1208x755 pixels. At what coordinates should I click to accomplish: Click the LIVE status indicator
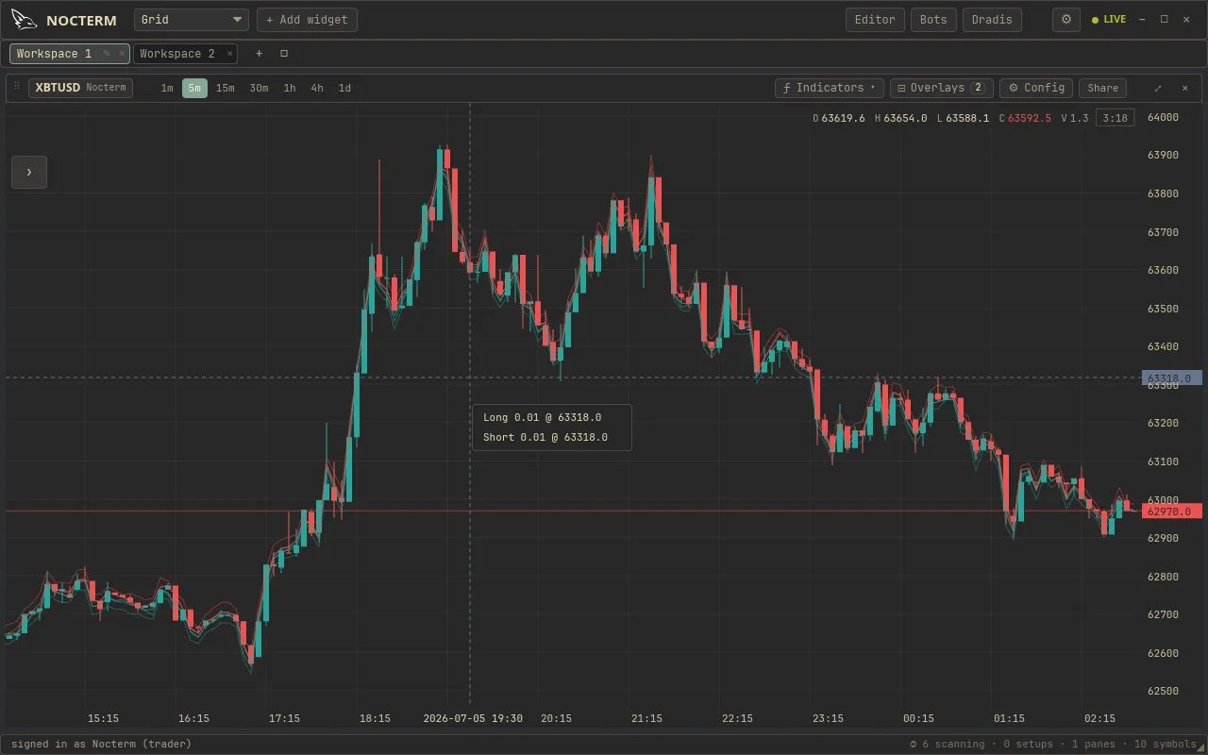pyautogui.click(x=1109, y=20)
